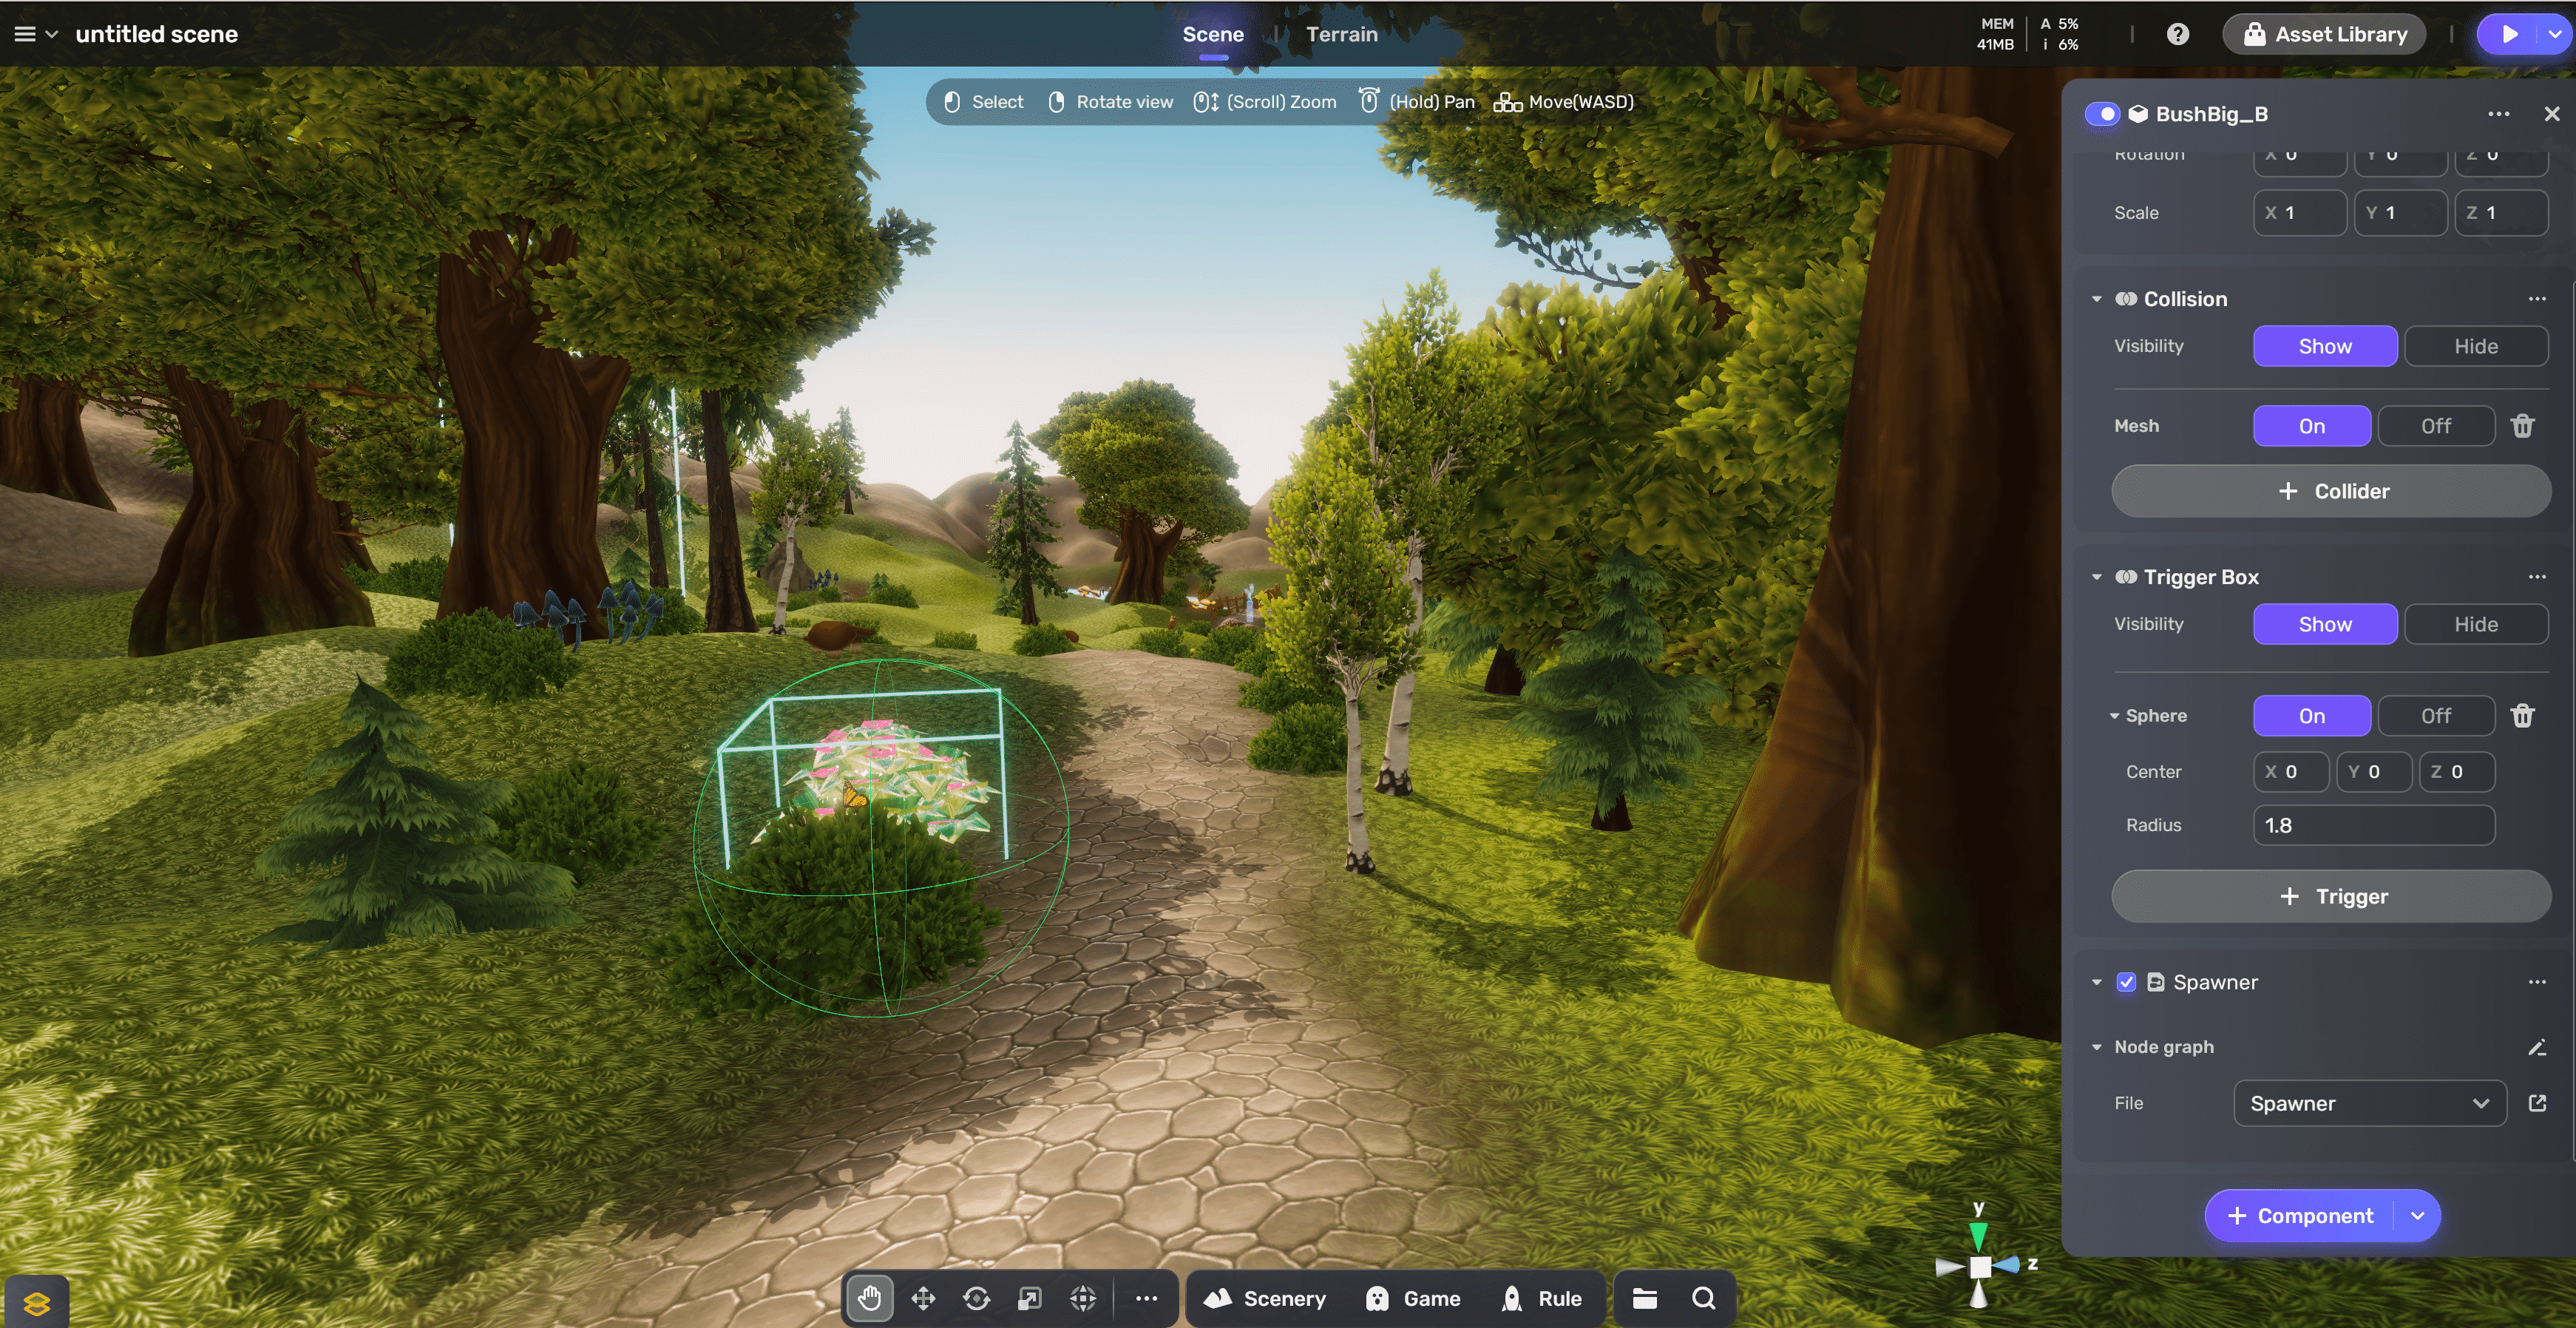Image resolution: width=2576 pixels, height=1328 pixels.
Task: Collapse the Collision section
Action: 2096,299
